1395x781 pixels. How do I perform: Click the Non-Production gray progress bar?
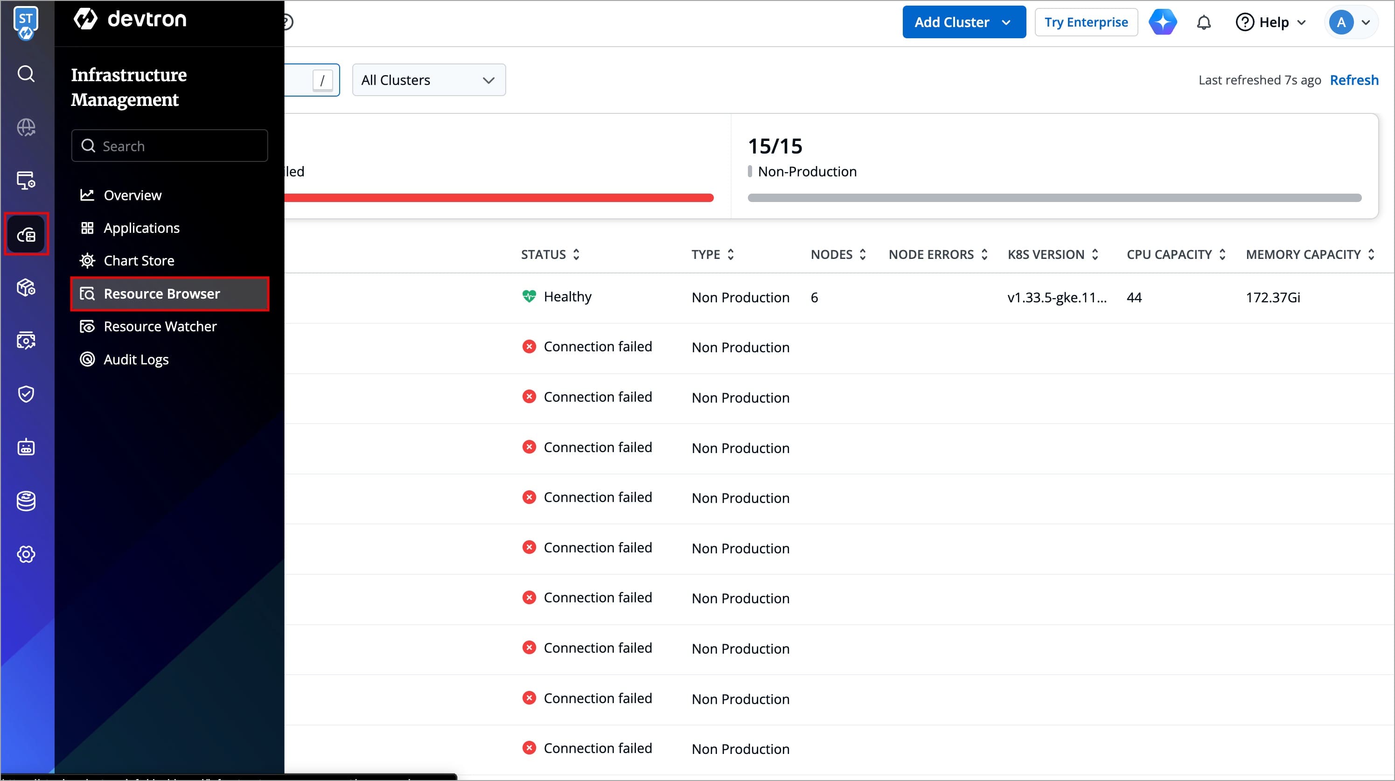tap(1054, 198)
